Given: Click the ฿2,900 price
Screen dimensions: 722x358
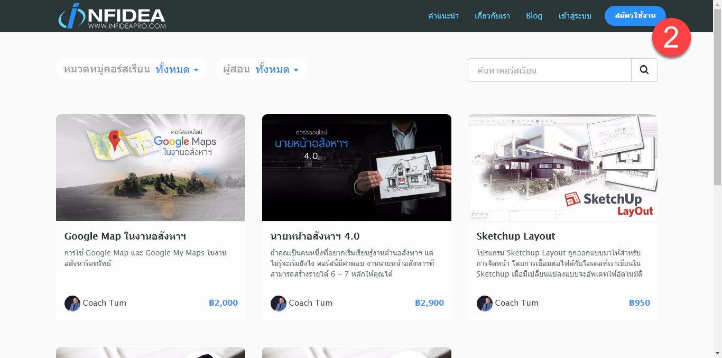Looking at the screenshot, I should click(x=430, y=303).
